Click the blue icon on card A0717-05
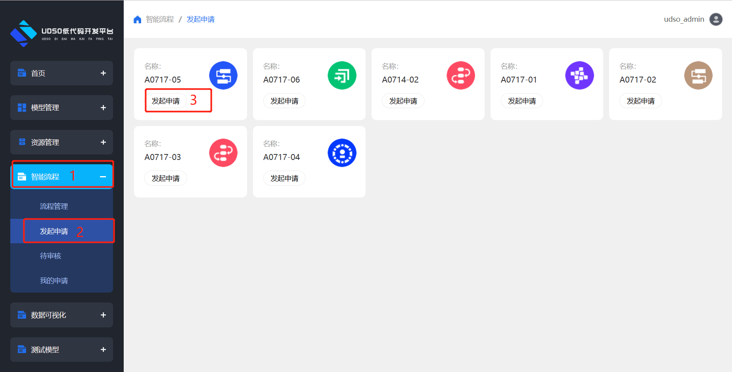The height and width of the screenshot is (372, 732). [x=223, y=75]
